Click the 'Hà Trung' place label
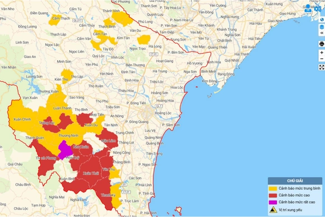Screen dimensions: 325x217 point(160,71)
